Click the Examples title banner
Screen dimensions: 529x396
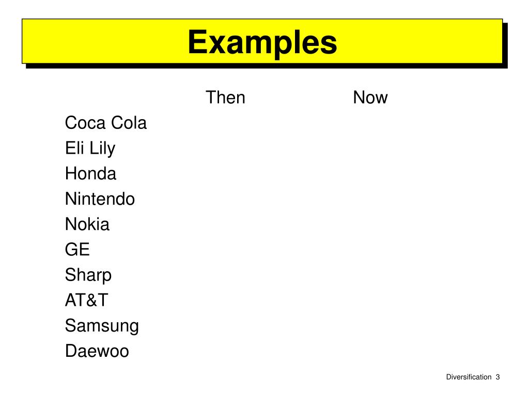click(262, 42)
